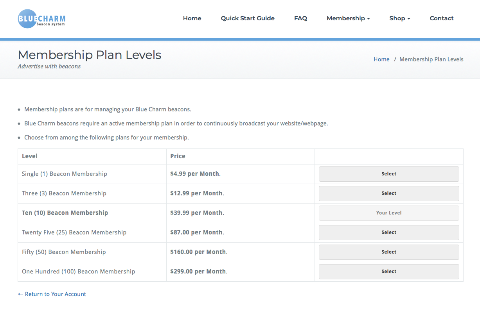Go to the Quick Start Guide page
Viewport: 480px width, 311px height.
(248, 18)
